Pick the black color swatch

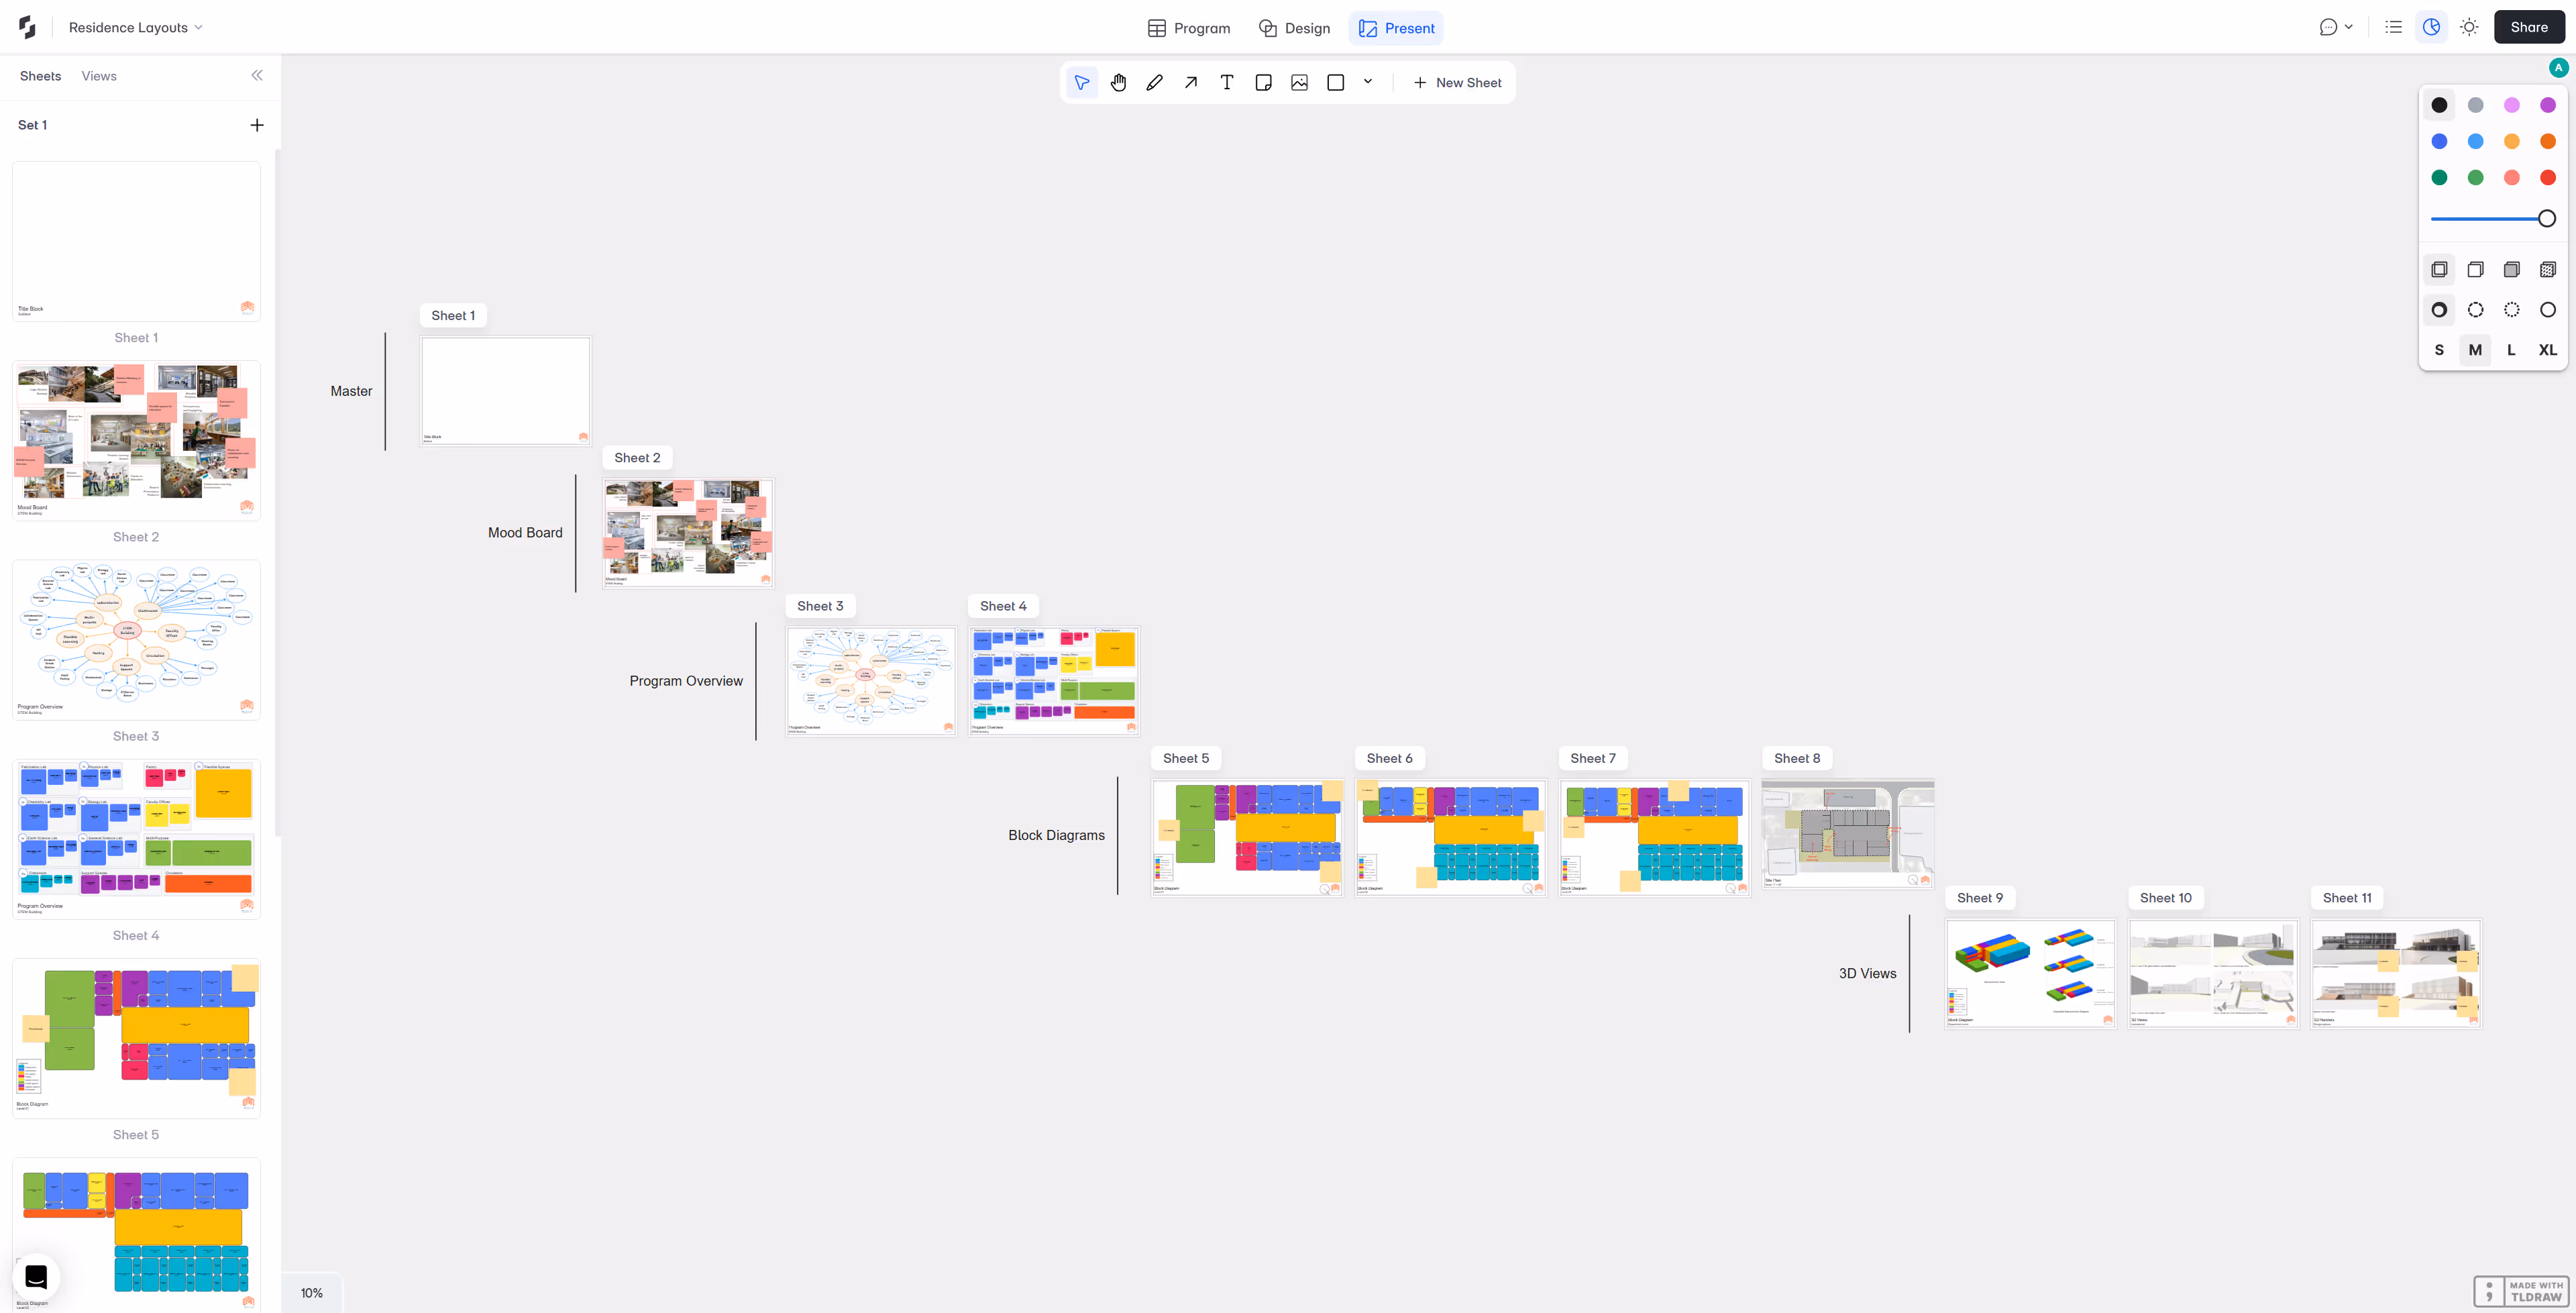(2439, 105)
